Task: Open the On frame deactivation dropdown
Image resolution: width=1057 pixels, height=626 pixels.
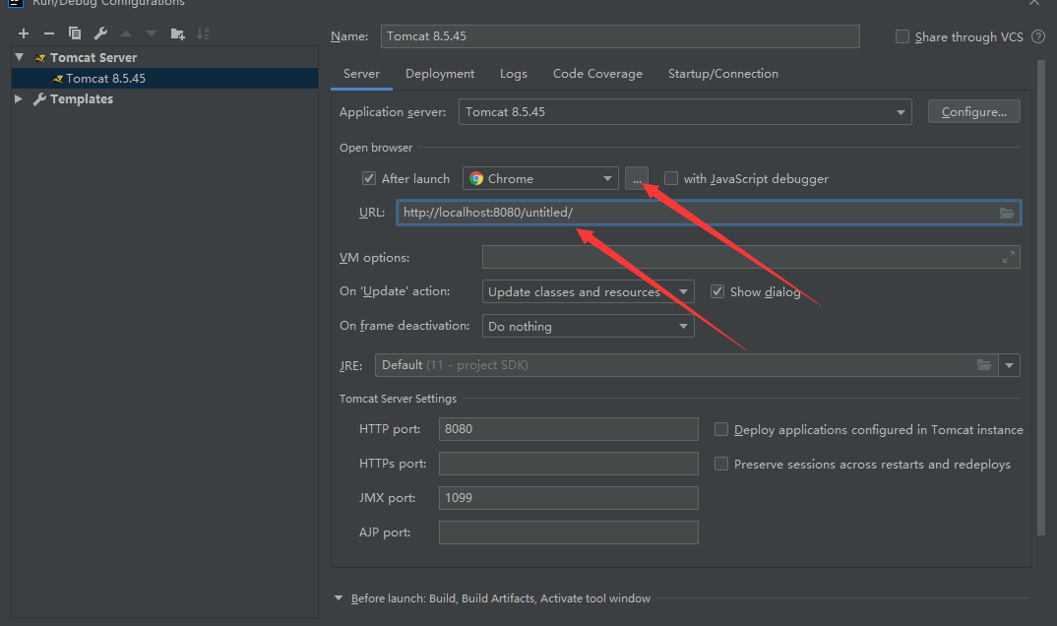Action: click(588, 326)
